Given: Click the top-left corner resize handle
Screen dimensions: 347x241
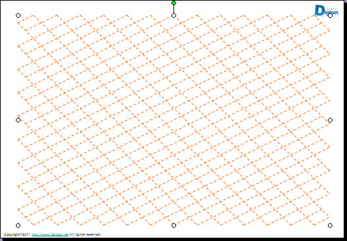Looking at the screenshot, I should [18, 15].
